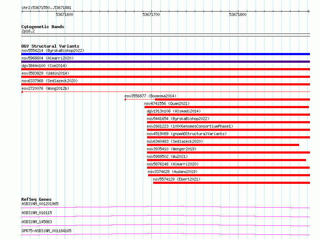The height and width of the screenshot is (239, 320).
Task: Click ruler position 53671800
Action: coord(238,14)
